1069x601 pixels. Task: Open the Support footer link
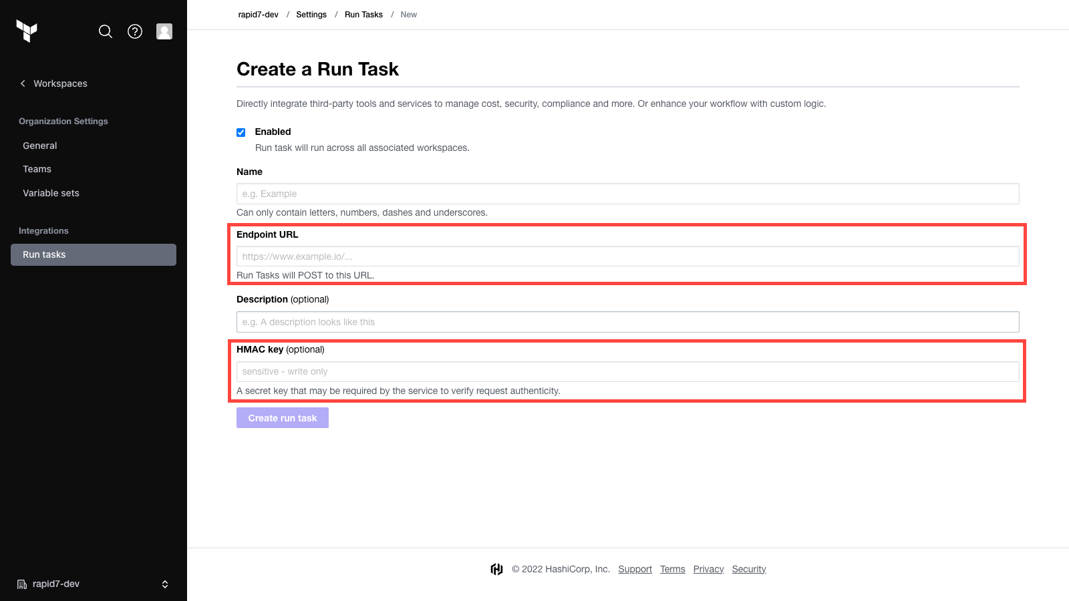635,569
